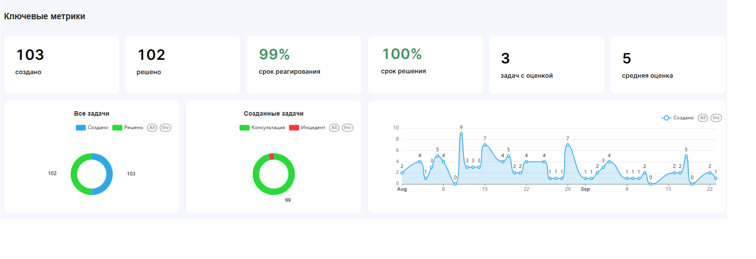Select the 100% срок решения card
Screen dimensions: 756x259
tap(425, 65)
